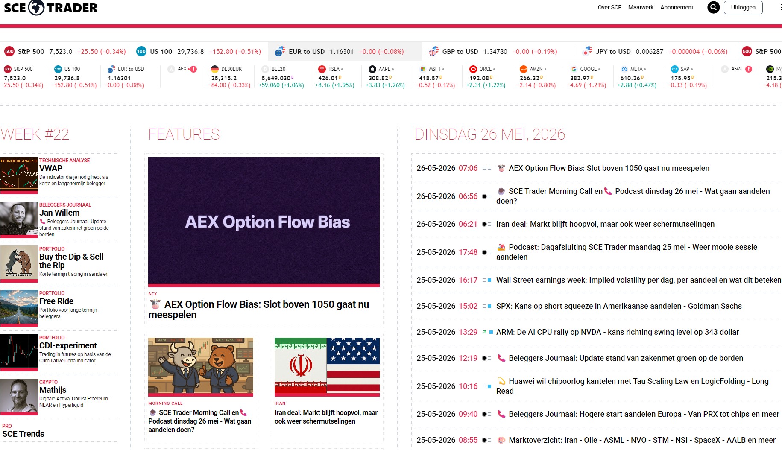Click the TECHNISCHE ANALYSE category label
The image size is (782, 450).
64,161
